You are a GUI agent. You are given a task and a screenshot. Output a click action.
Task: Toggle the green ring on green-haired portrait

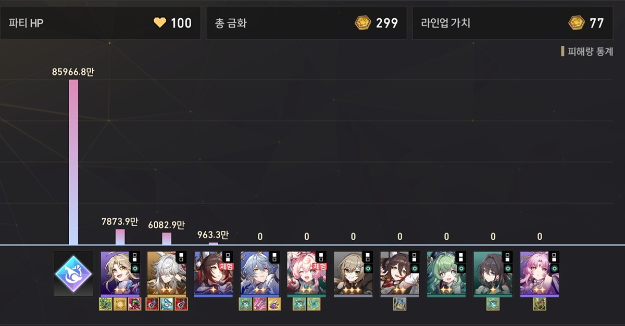461,268
